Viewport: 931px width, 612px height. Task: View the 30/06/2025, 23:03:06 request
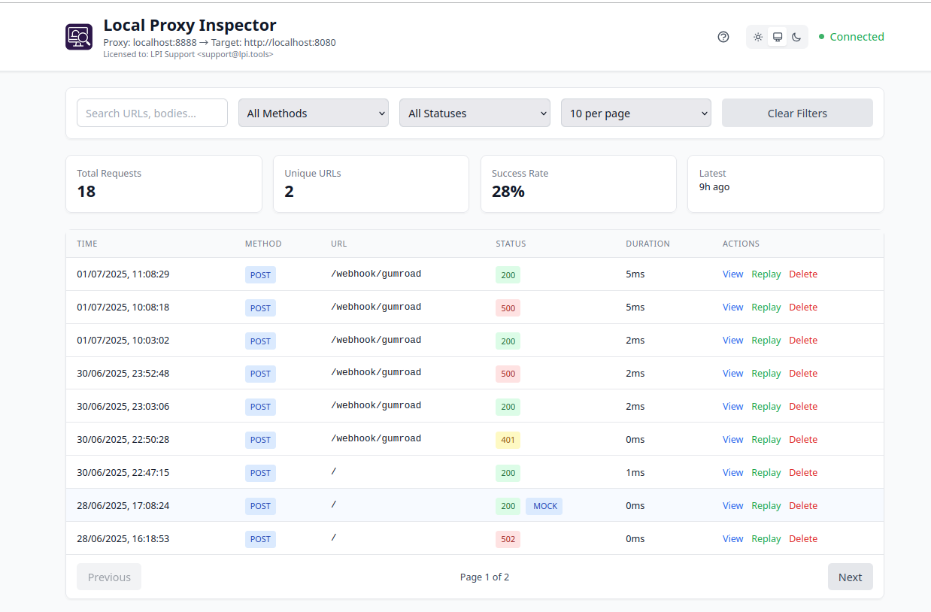(732, 407)
